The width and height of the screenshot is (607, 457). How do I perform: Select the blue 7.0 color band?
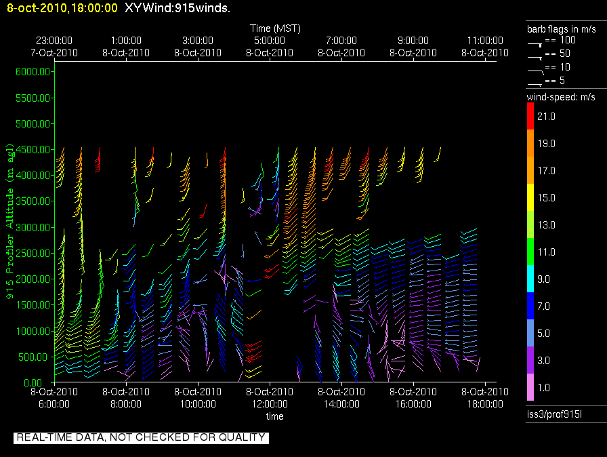(530, 306)
